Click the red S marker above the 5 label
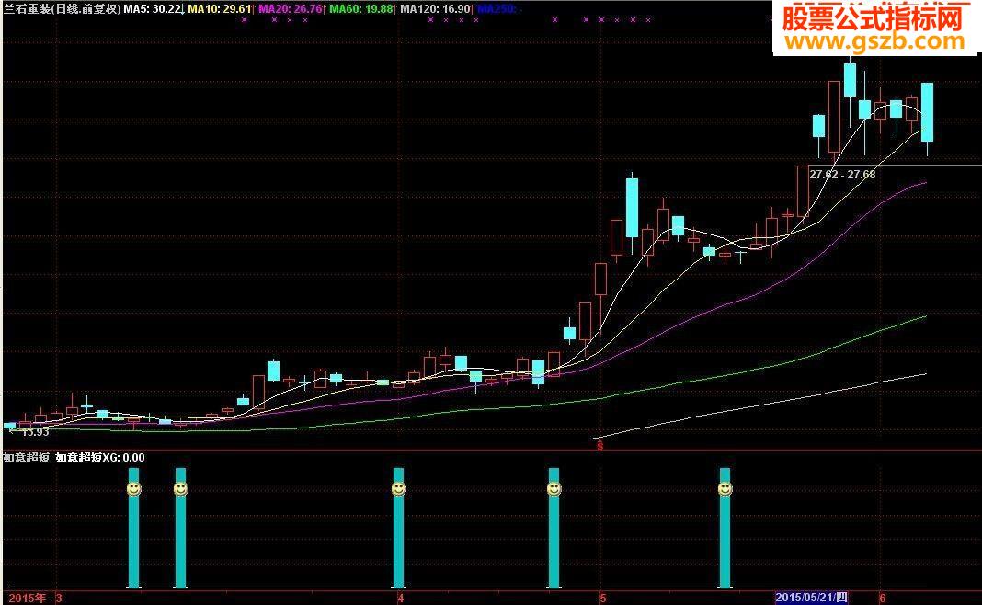This screenshot has width=982, height=605. click(600, 445)
